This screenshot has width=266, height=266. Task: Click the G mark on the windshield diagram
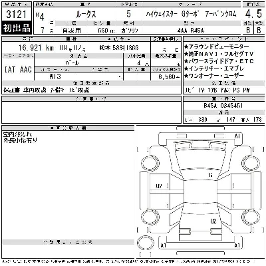pyautogui.click(x=211, y=175)
